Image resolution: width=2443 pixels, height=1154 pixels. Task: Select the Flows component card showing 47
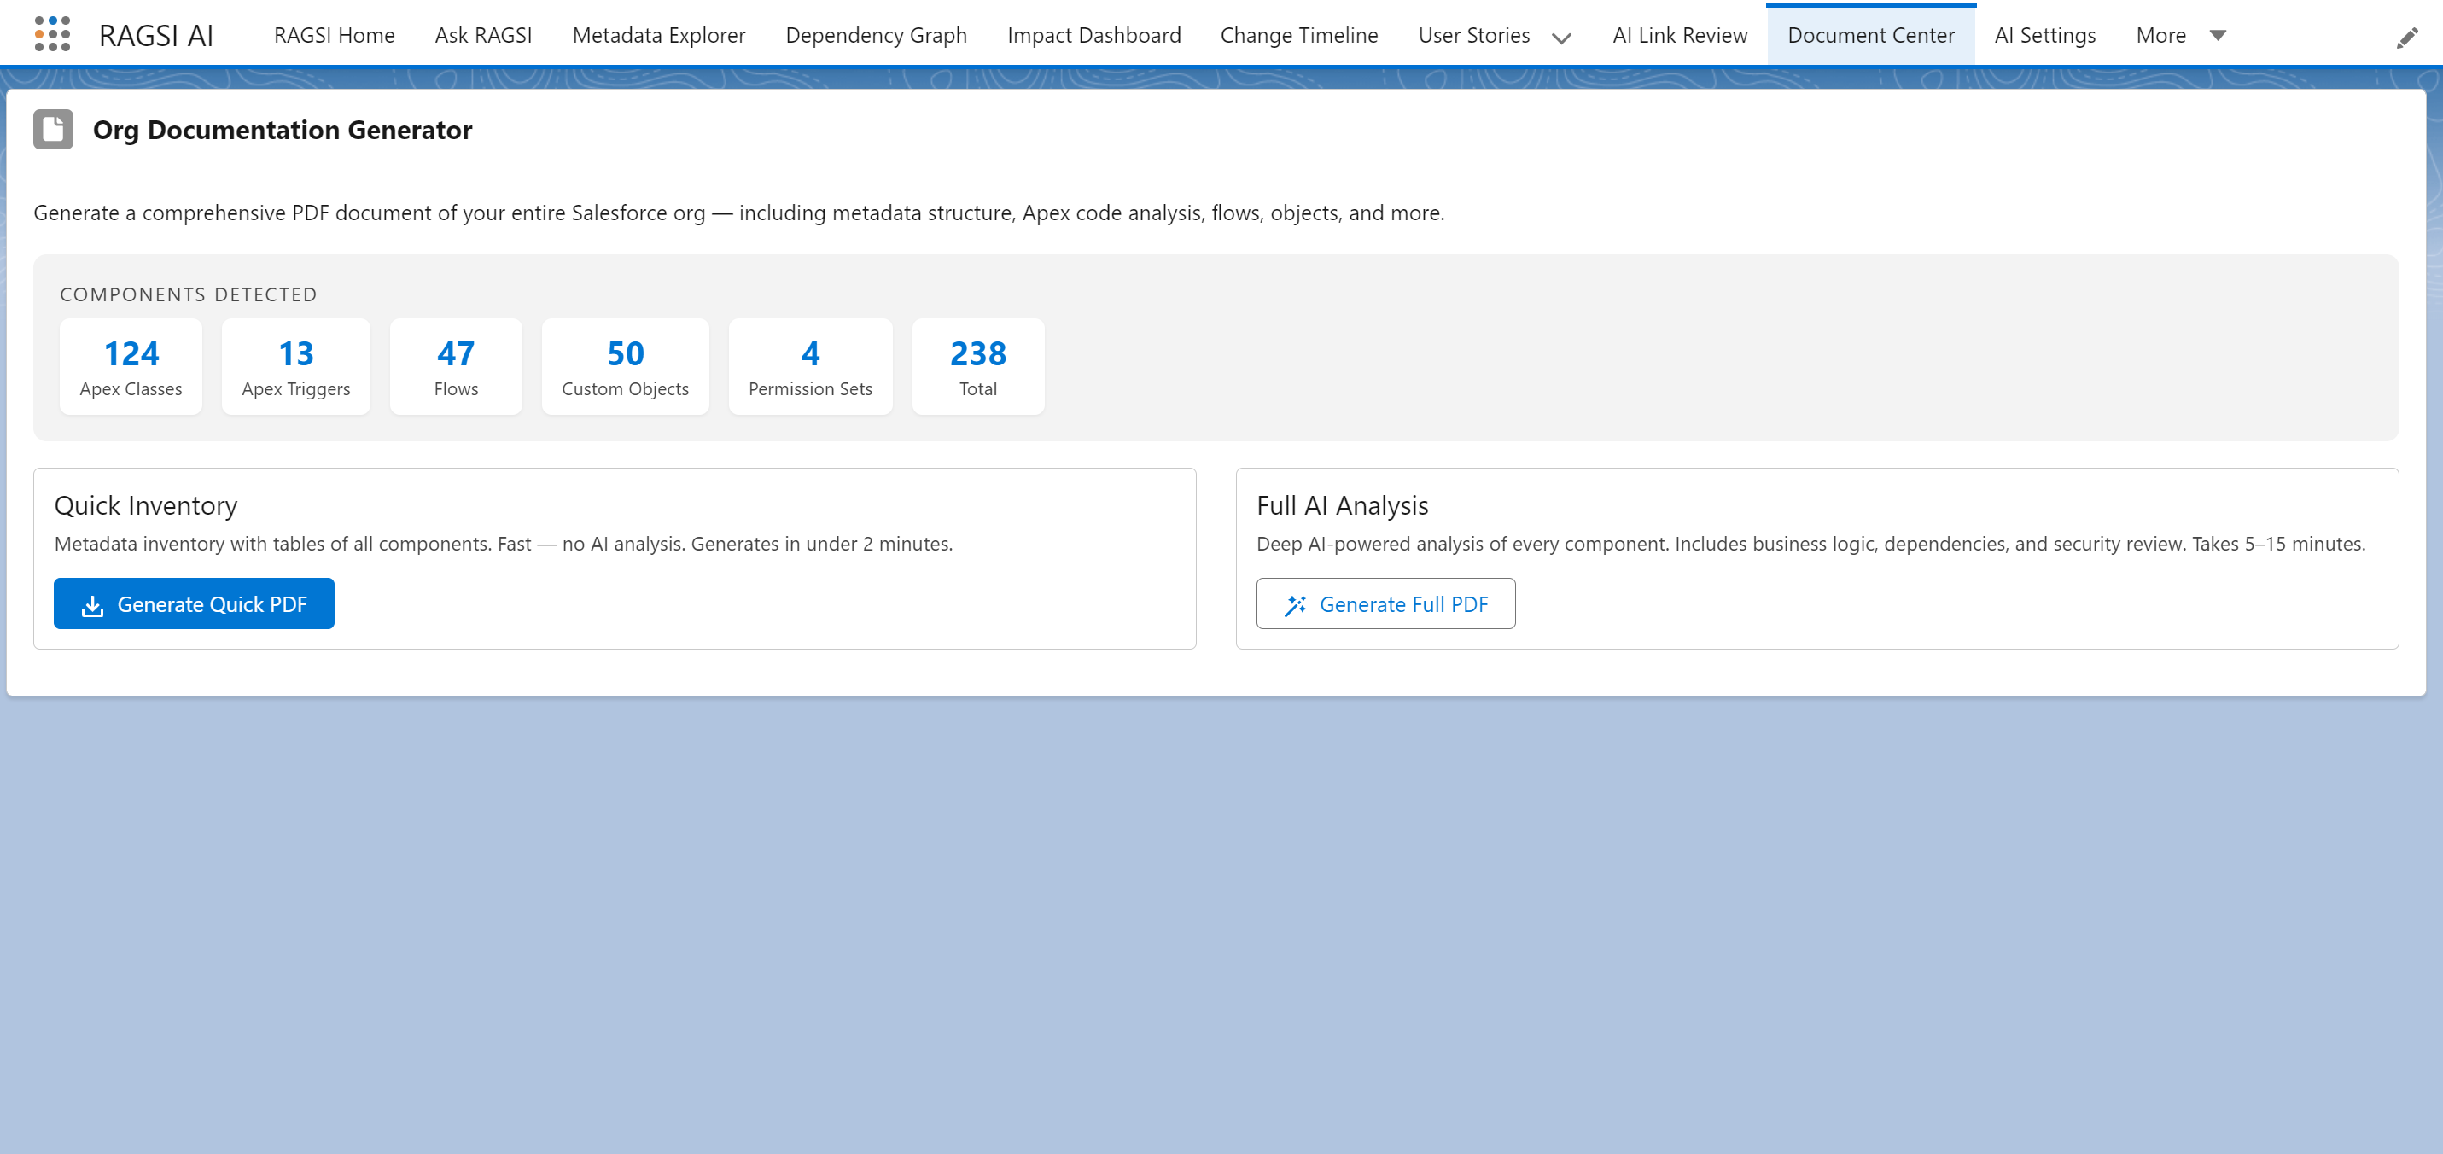click(x=456, y=366)
